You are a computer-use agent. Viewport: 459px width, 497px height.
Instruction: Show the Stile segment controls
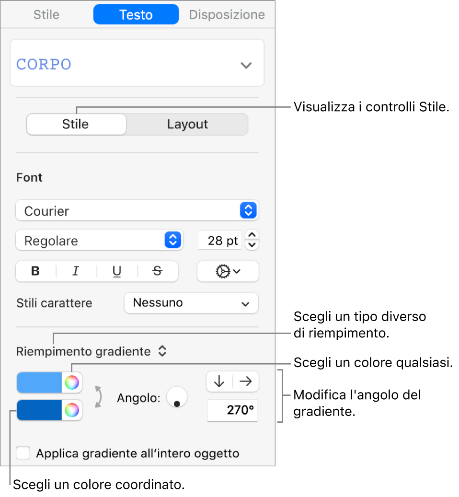pos(76,124)
